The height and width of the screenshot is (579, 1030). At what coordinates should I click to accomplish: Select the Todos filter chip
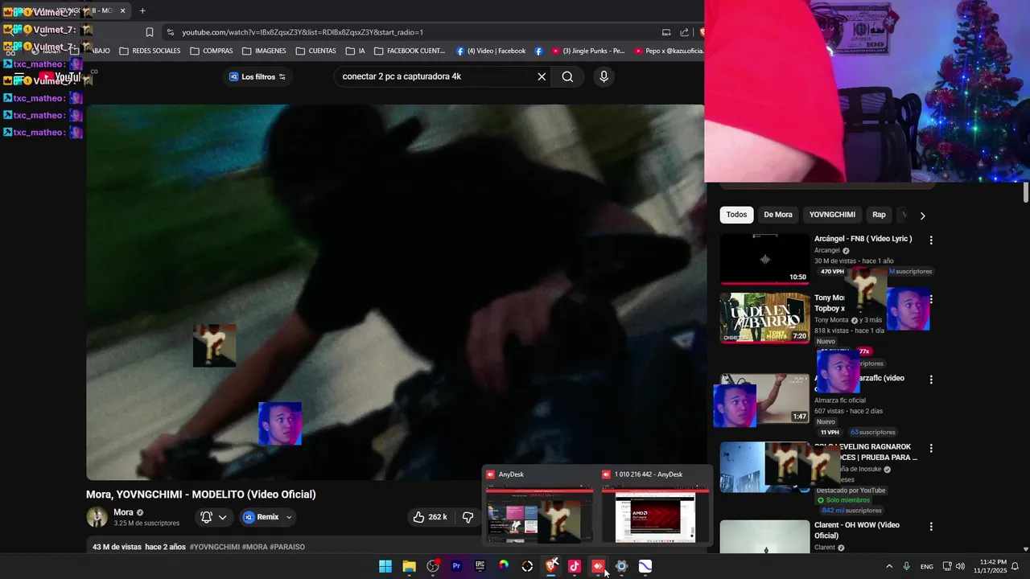click(x=736, y=215)
